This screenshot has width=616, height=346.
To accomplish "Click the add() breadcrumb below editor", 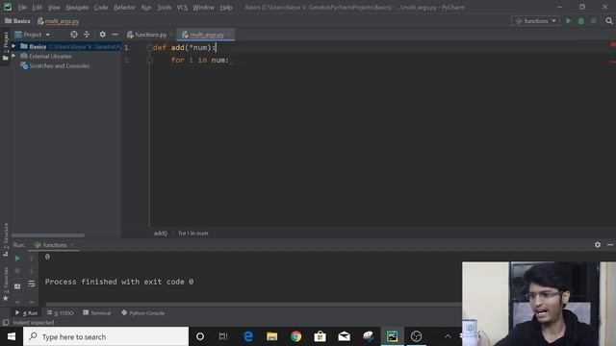I will [x=161, y=233].
